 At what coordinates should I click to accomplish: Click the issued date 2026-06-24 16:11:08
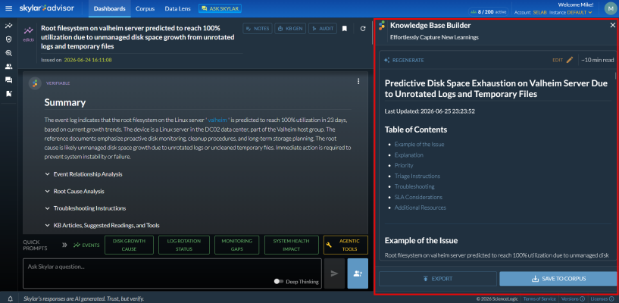click(x=88, y=60)
